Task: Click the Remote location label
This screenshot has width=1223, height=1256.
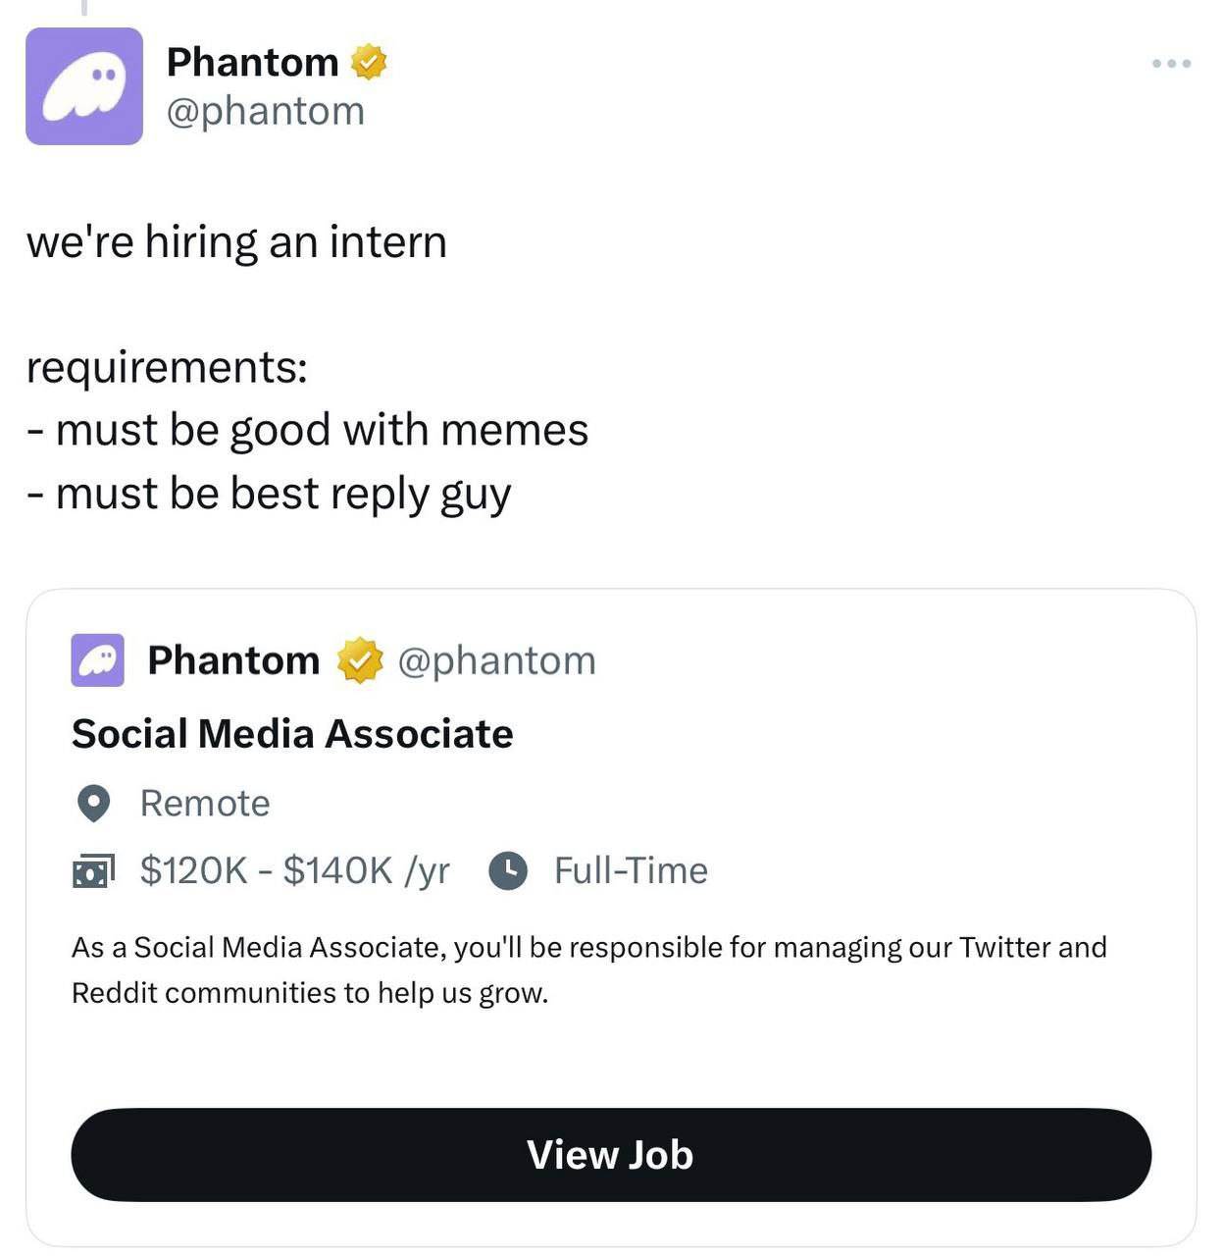Action: point(205,804)
